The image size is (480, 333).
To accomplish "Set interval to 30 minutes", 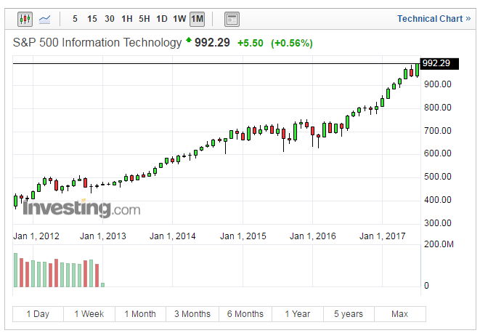I will coord(109,19).
